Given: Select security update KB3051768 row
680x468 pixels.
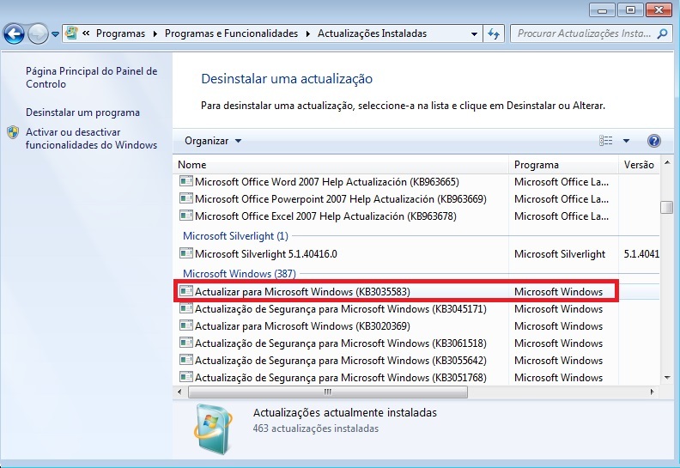Looking at the screenshot, I should (x=416, y=377).
